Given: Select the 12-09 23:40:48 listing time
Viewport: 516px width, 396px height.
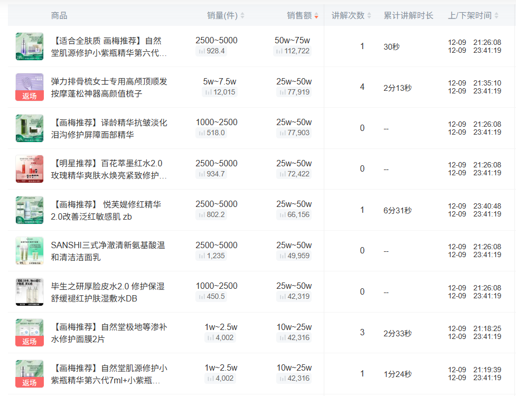Looking at the screenshot, I should click(x=474, y=206).
